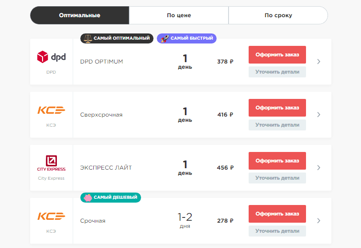Click the rocket icon in Самый быстрый badge
The height and width of the screenshot is (248, 361).
[x=164, y=39]
